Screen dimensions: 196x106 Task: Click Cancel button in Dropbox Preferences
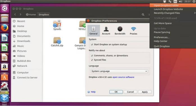pos(130,92)
